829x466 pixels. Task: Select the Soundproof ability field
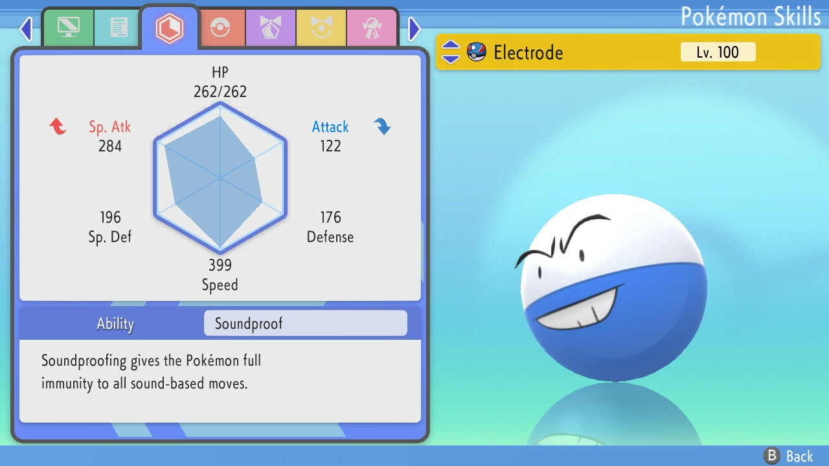pos(306,323)
